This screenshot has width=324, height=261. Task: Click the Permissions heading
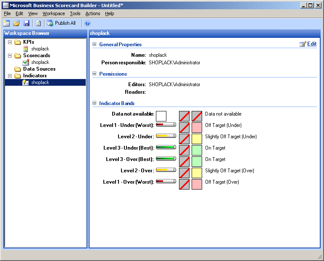[113, 74]
